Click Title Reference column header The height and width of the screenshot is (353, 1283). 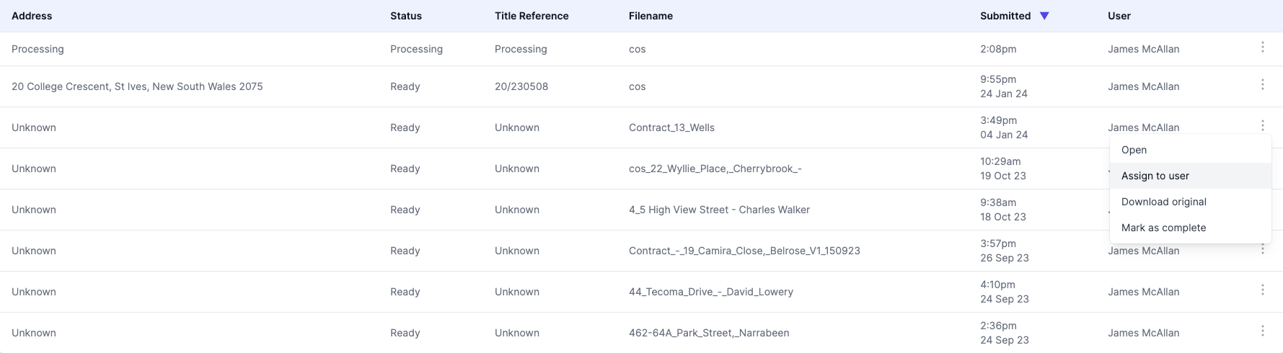(x=532, y=16)
